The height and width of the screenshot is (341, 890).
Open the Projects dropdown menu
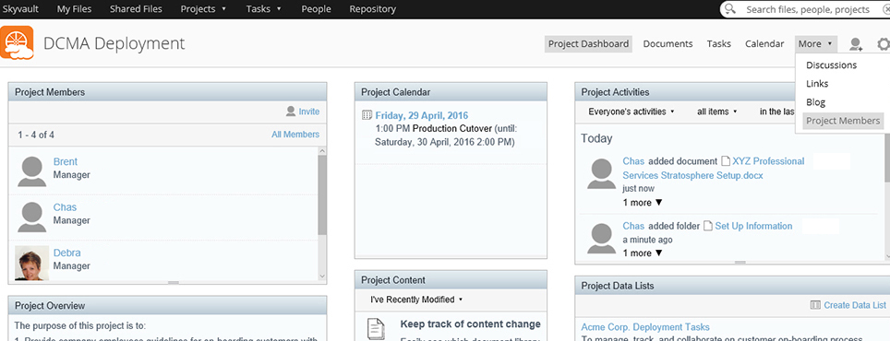(x=203, y=9)
